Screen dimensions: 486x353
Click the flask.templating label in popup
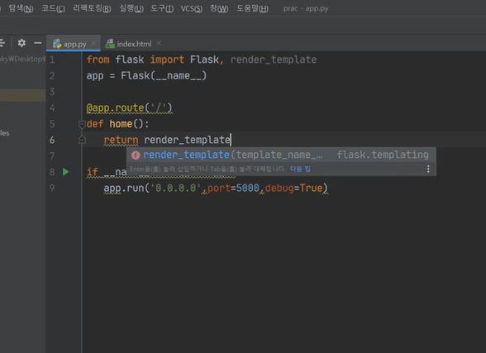click(383, 155)
